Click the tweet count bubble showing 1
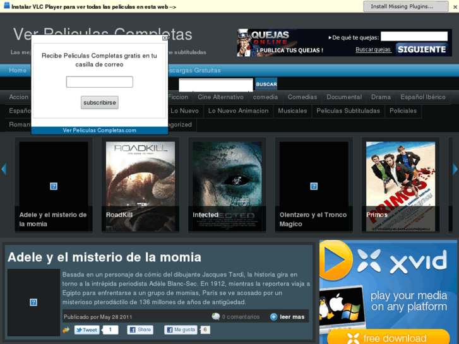The image size is (459, 344). tap(110, 329)
